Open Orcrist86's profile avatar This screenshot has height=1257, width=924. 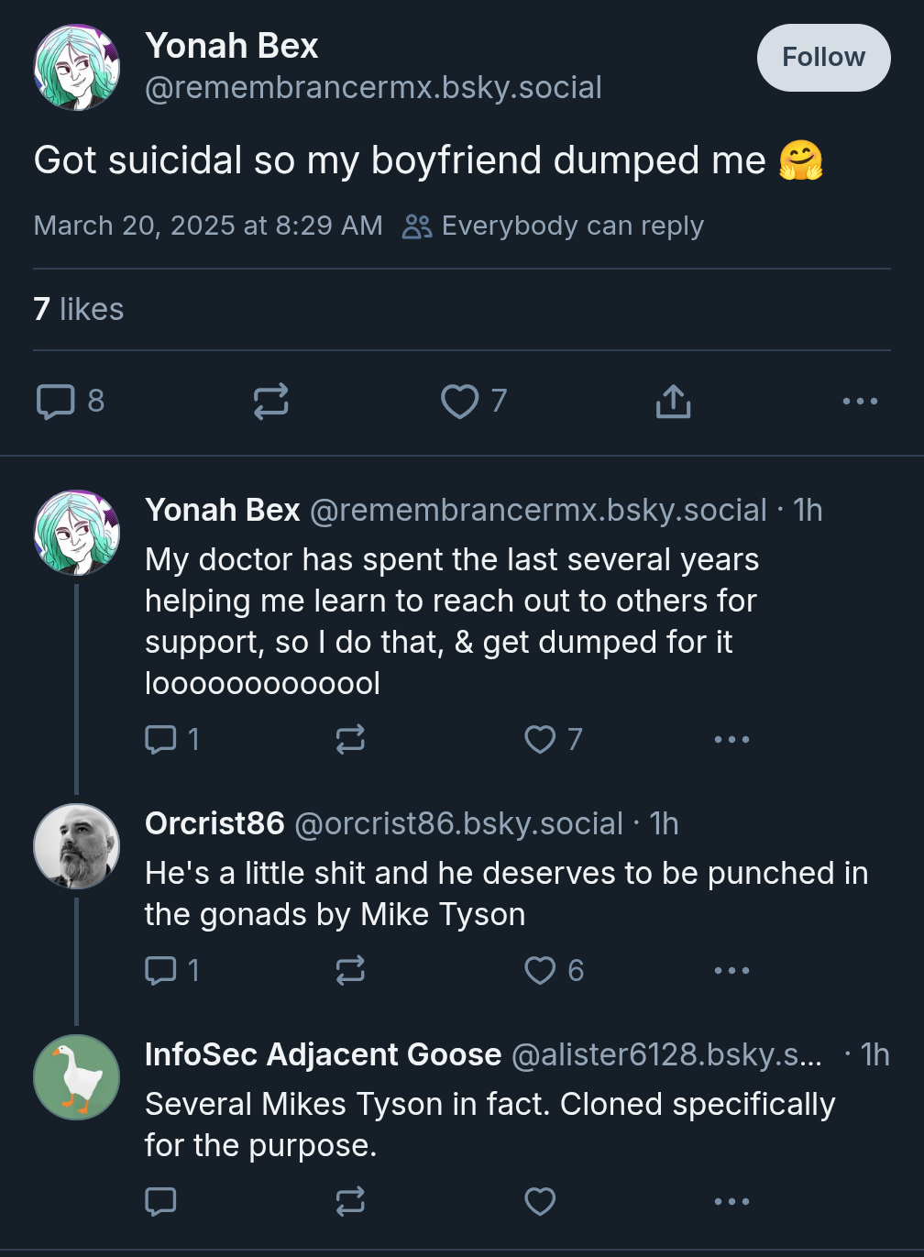click(77, 846)
